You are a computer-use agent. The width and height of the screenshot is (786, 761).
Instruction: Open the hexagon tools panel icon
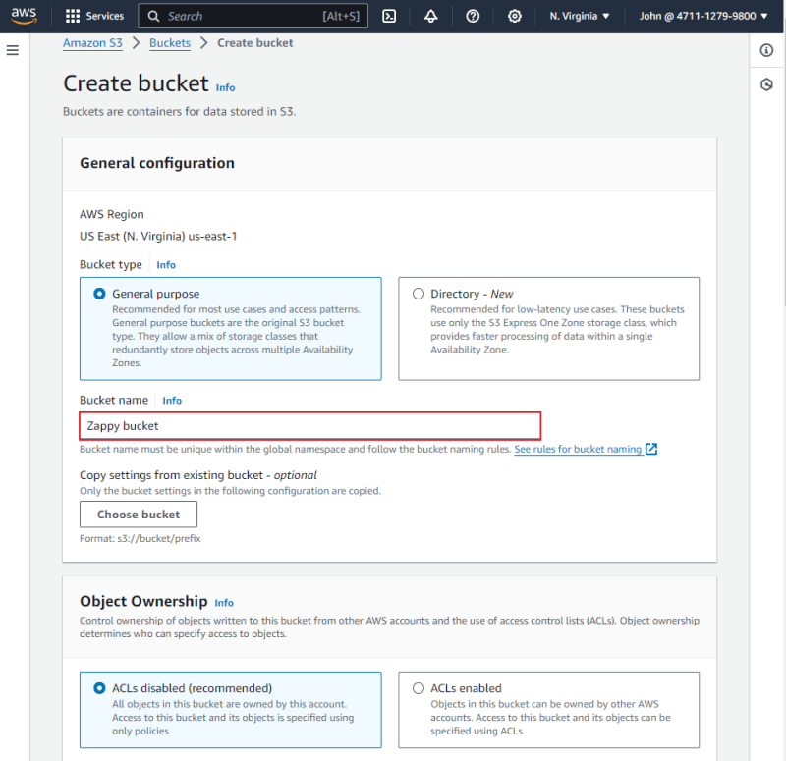[x=766, y=84]
